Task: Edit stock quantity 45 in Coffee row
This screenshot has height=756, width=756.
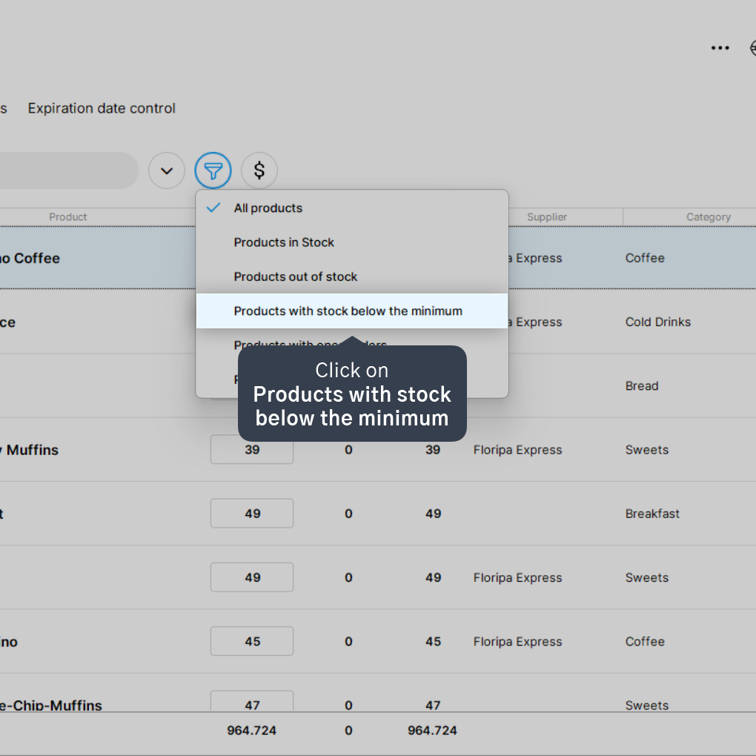Action: tap(252, 641)
